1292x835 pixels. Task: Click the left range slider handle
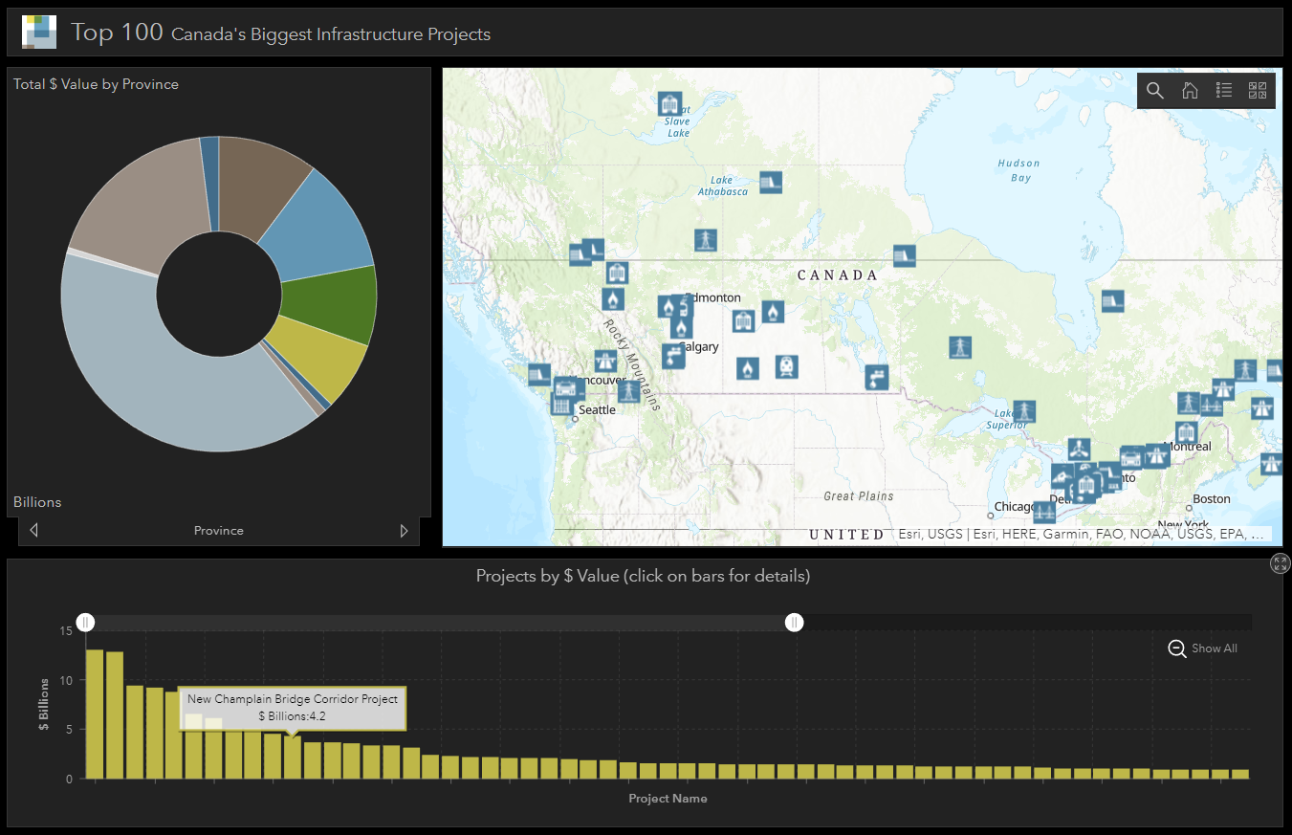[x=85, y=622]
